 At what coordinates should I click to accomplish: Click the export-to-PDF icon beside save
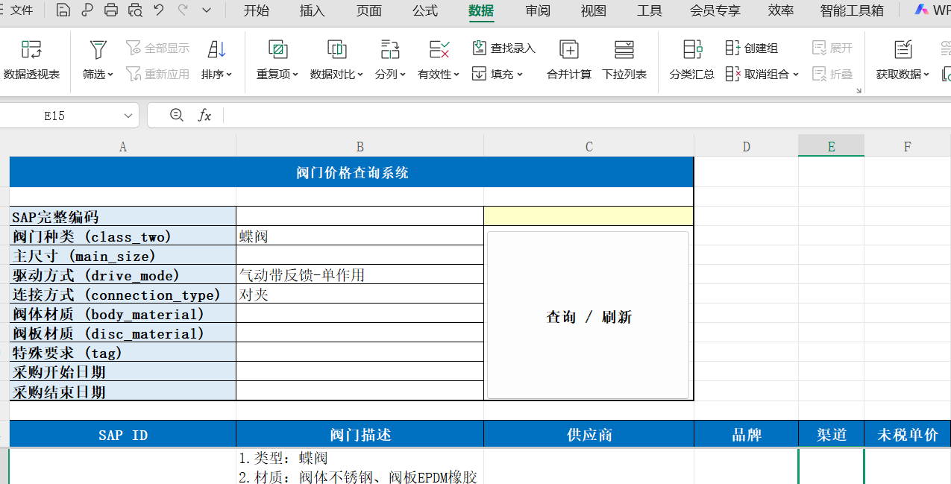pos(87,10)
